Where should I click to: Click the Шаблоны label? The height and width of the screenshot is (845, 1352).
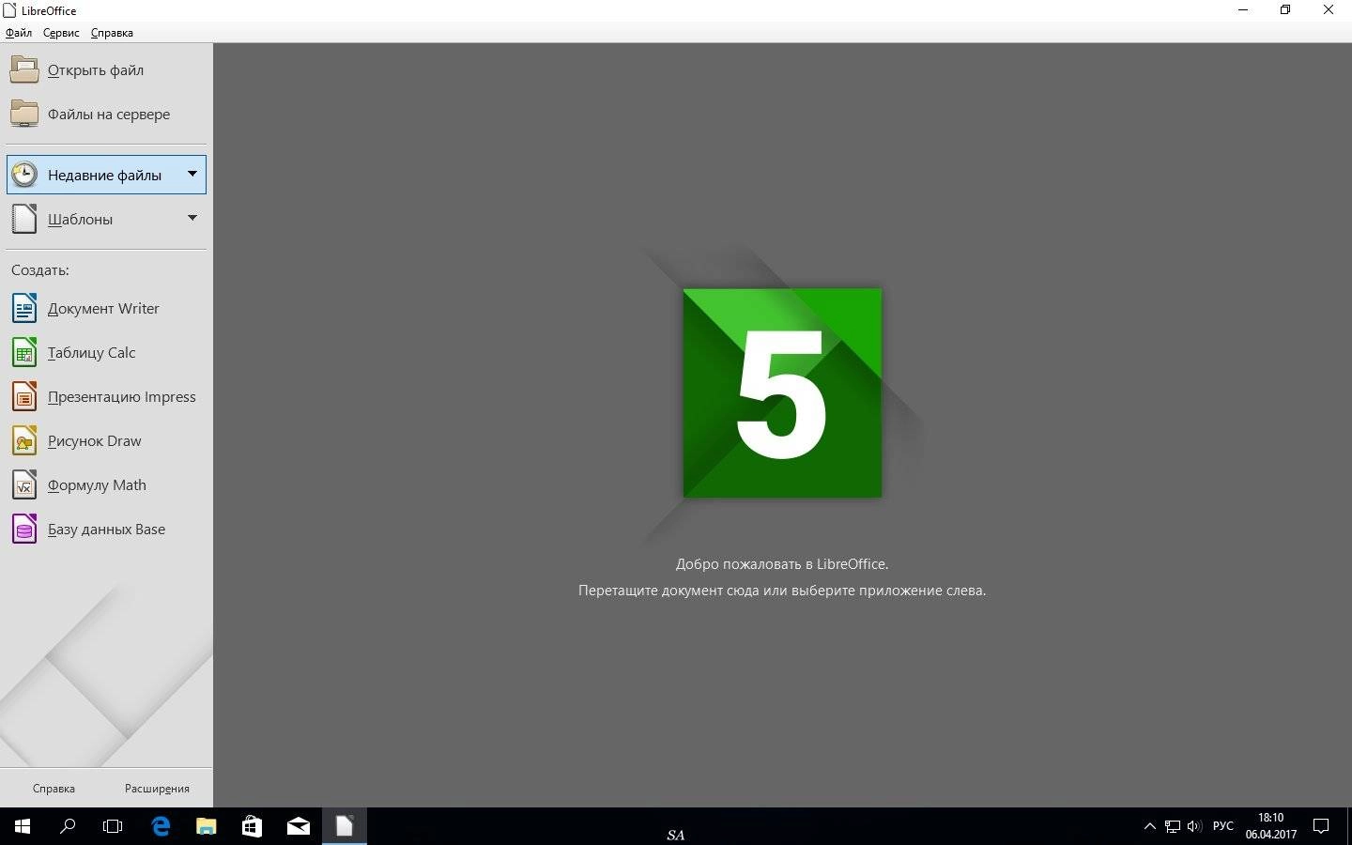[x=80, y=220]
